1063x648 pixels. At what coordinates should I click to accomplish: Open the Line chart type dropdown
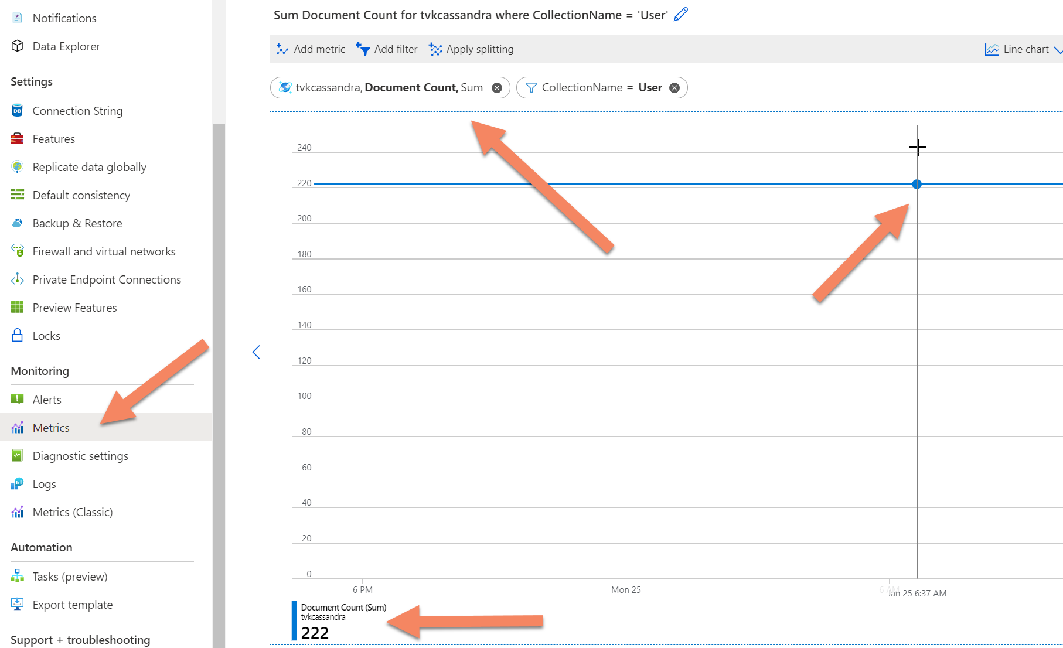coord(1021,49)
